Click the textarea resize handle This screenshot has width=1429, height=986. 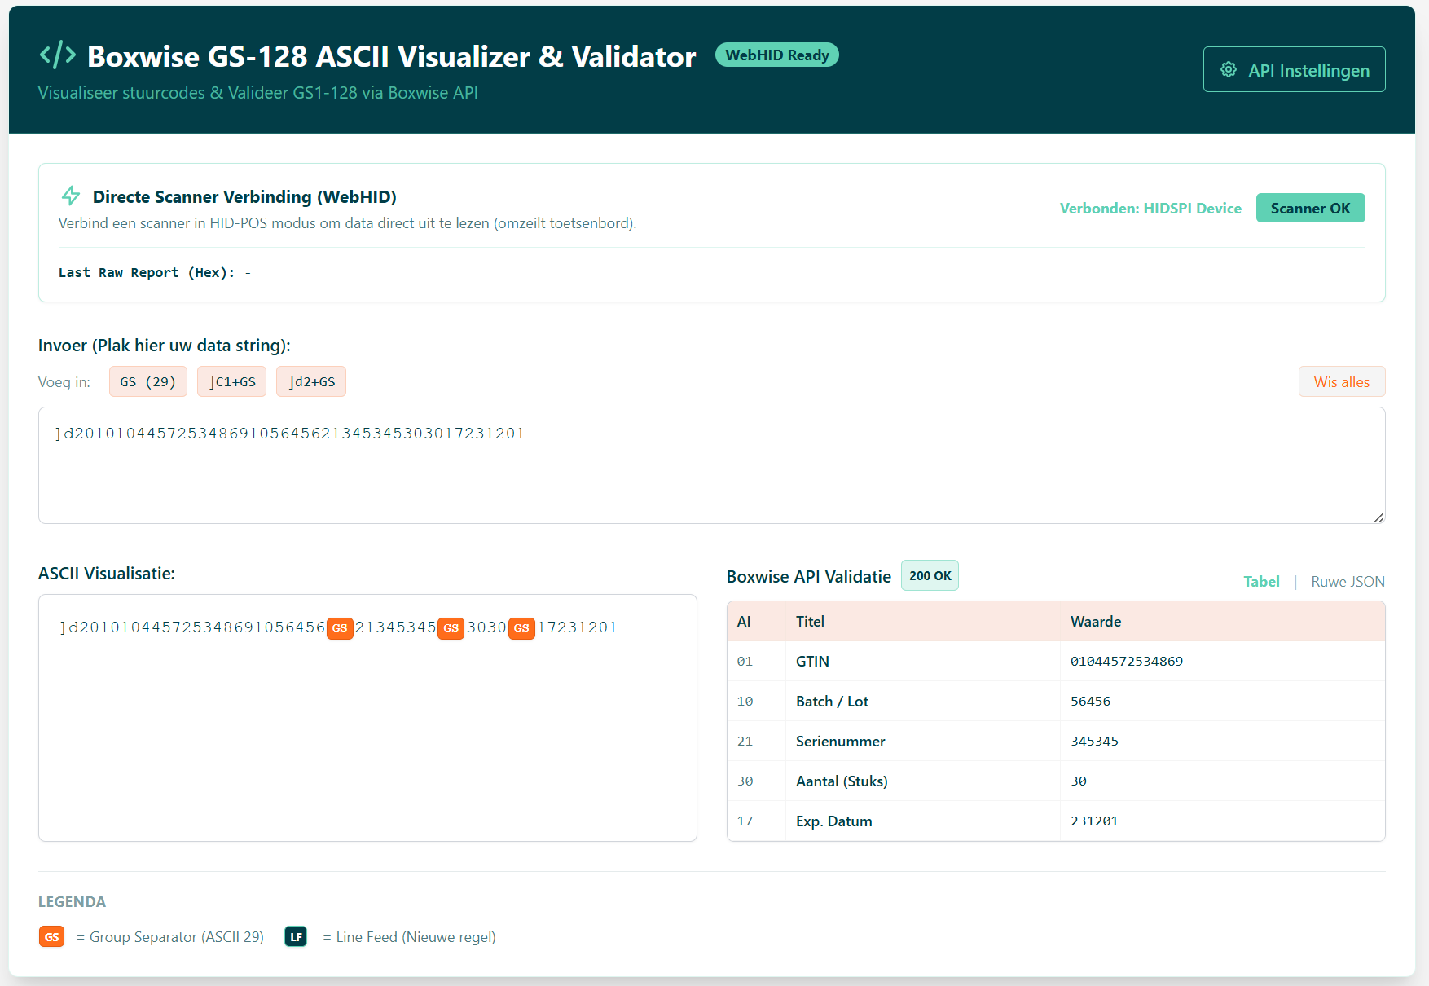[1378, 517]
